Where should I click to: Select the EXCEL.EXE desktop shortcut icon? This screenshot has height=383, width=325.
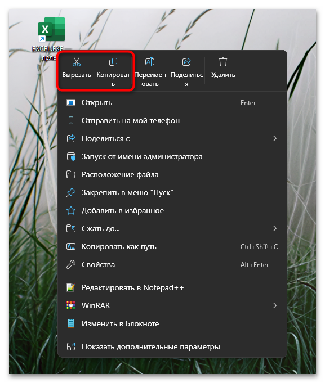click(x=52, y=29)
